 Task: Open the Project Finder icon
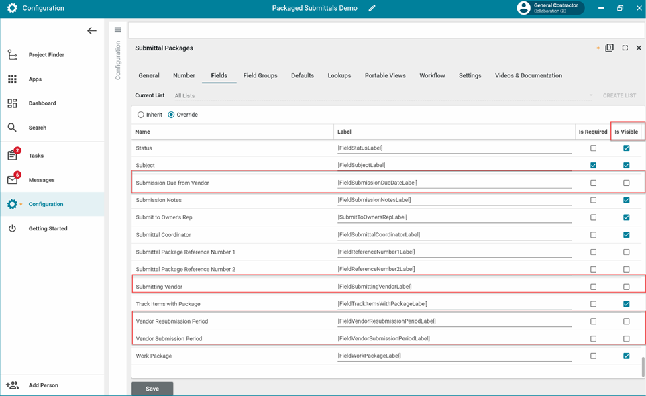(12, 55)
